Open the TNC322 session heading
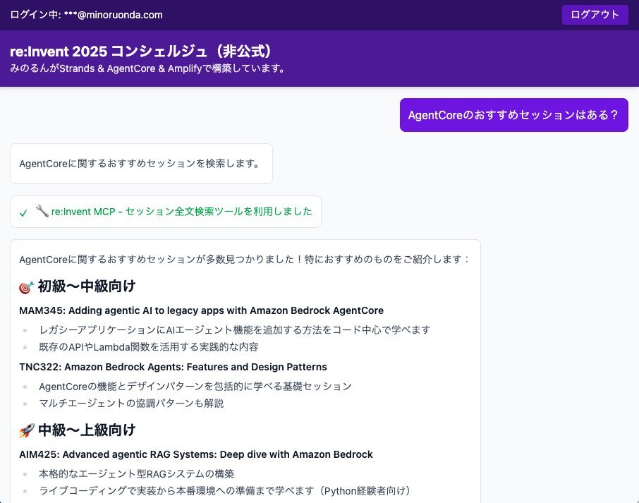 point(173,367)
